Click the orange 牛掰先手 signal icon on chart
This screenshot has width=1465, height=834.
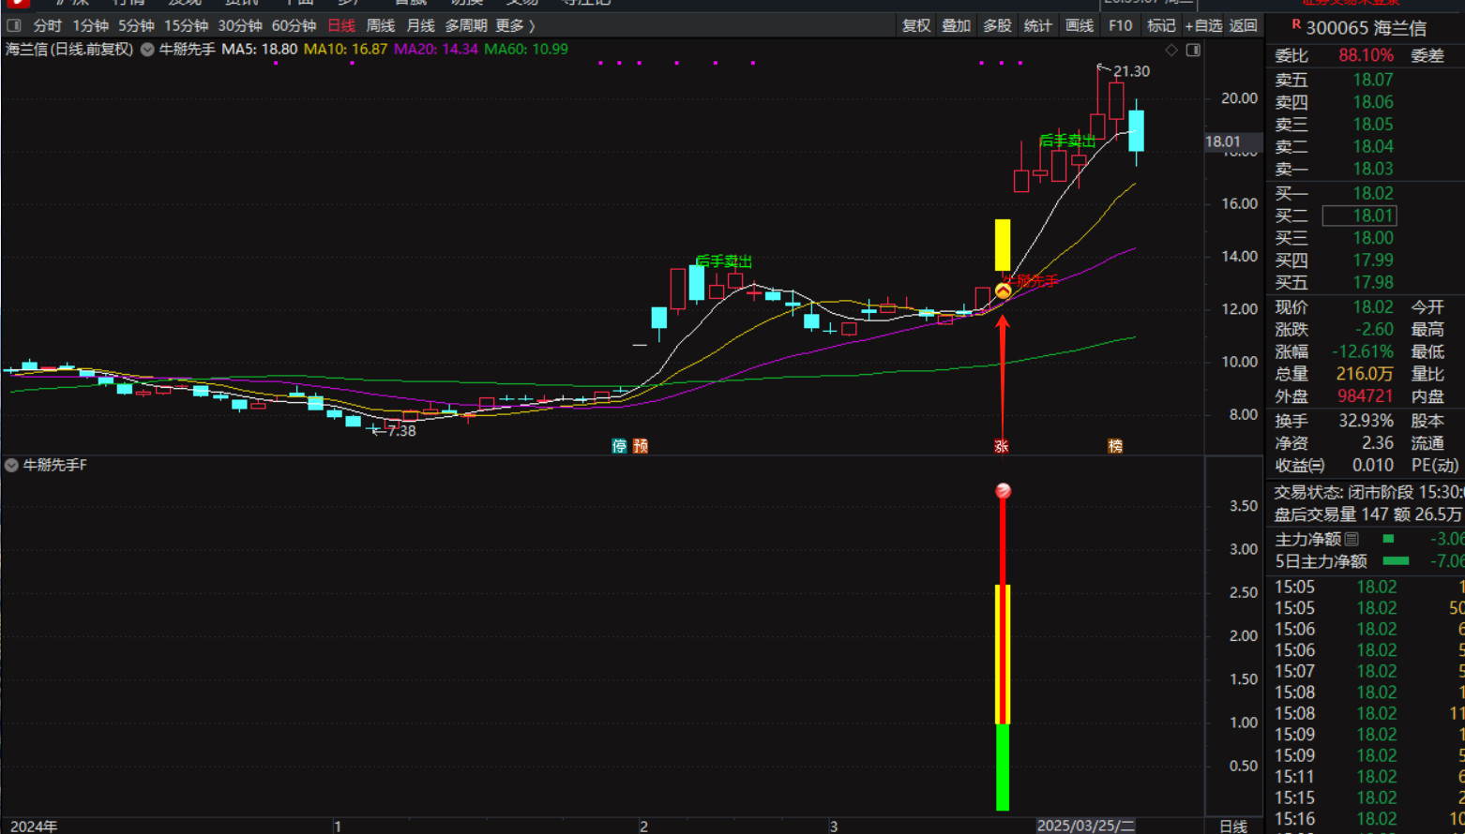1003,291
